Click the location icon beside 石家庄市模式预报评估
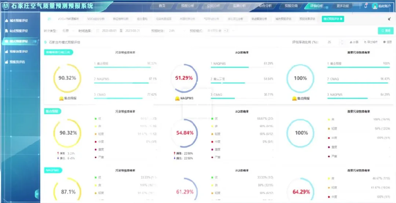The width and height of the screenshot is (396, 203). click(x=45, y=42)
